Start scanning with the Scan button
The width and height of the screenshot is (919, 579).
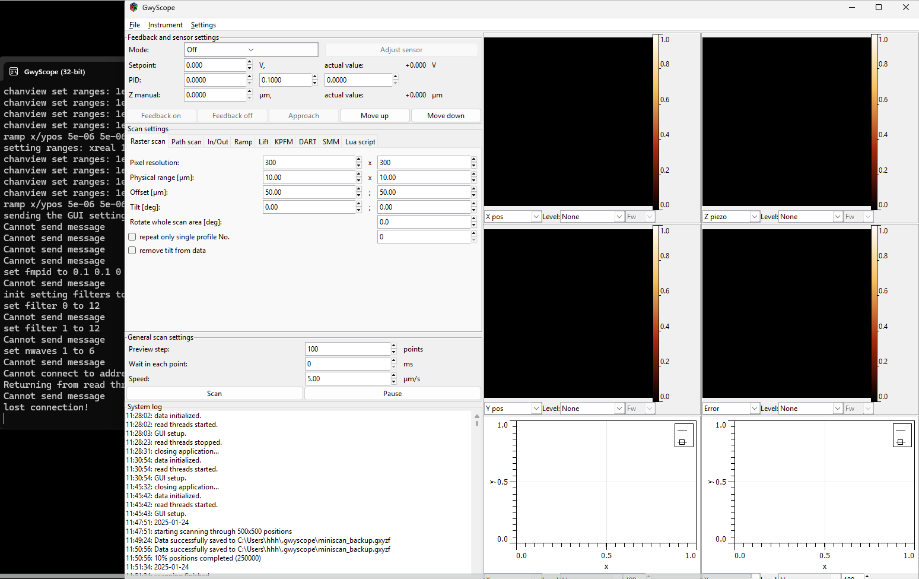coord(214,394)
